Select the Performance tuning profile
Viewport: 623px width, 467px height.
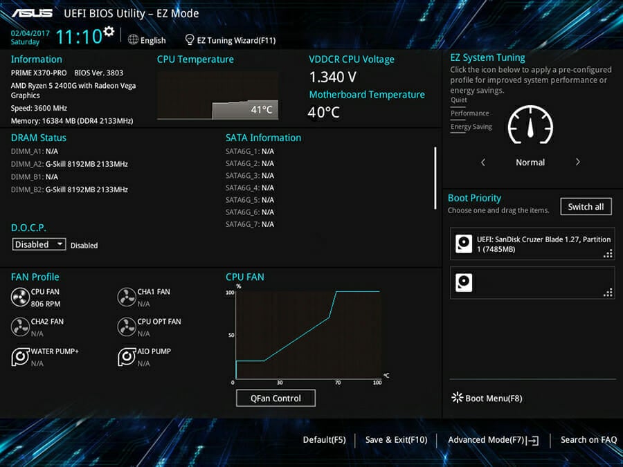(469, 113)
